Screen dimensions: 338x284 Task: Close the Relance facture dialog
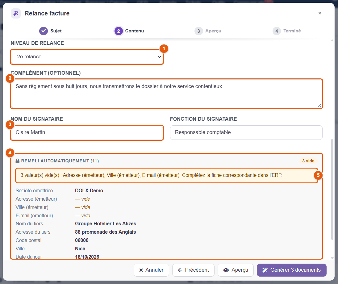point(320,13)
